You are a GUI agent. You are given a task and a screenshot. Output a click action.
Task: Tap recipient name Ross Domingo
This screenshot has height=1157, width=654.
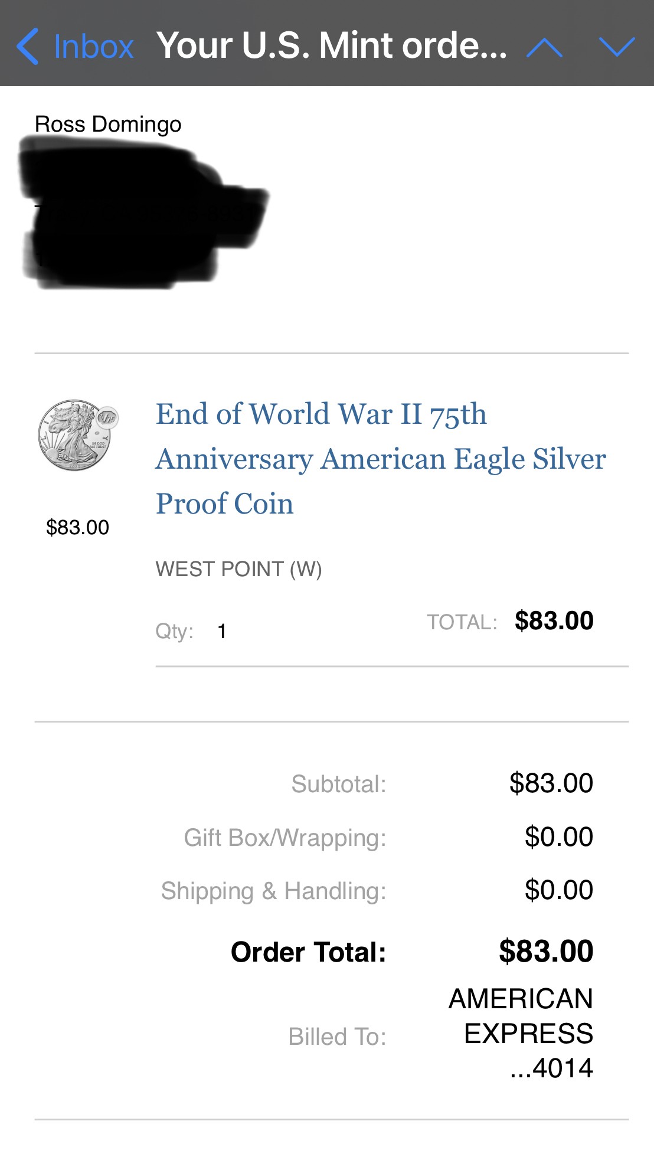click(x=108, y=125)
